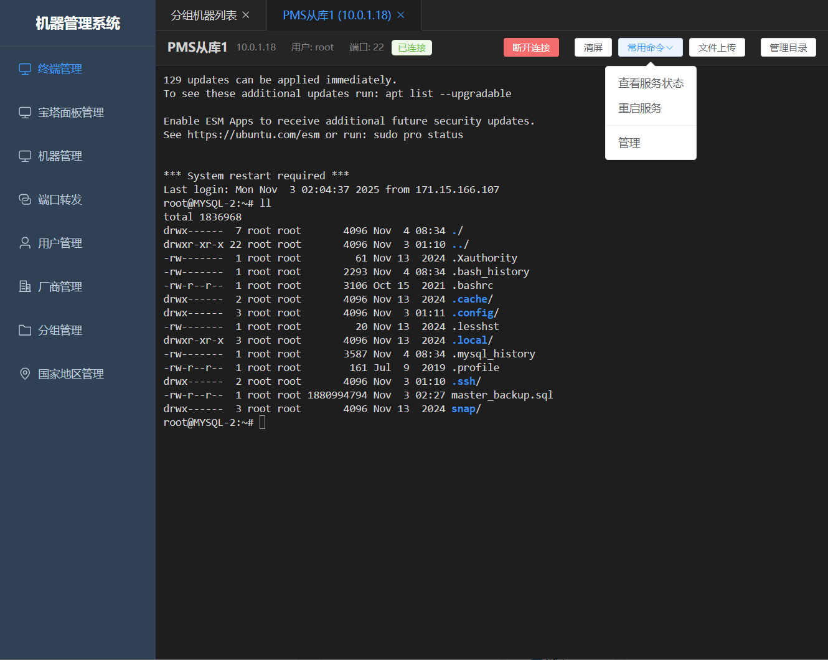Screen dimensions: 828x660
Task: Click the https://ubuntu.com/esm URL text
Action: 253,135
